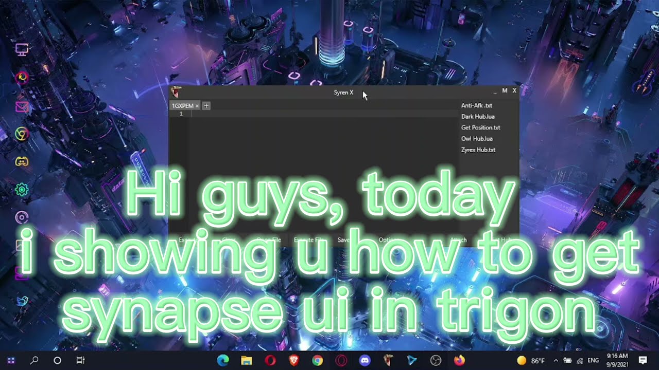Launch Firefox from the taskbar
659x370 pixels.
(x=459, y=361)
